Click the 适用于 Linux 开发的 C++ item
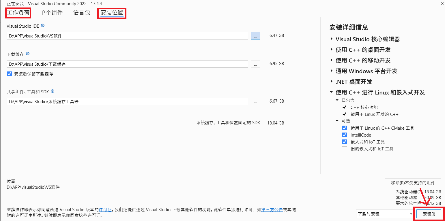445x221 pixels. coord(375,114)
